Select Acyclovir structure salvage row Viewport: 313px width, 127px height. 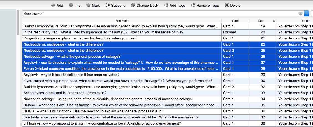point(168,63)
